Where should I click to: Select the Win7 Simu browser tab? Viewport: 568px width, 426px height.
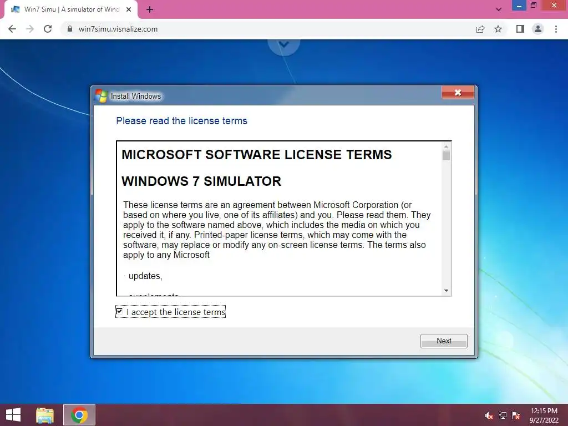pos(70,9)
